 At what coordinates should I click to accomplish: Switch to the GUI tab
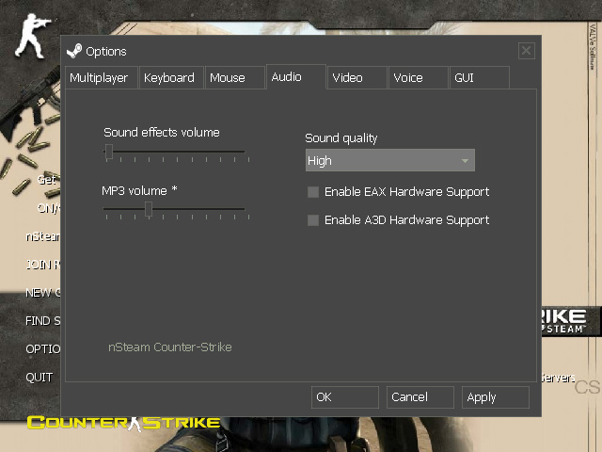(465, 78)
